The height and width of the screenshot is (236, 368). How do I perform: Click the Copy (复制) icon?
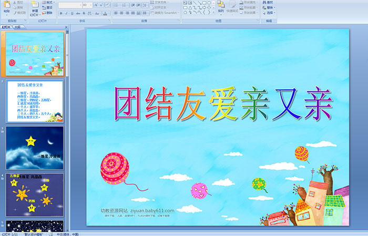pyautogui.click(x=15, y=7)
